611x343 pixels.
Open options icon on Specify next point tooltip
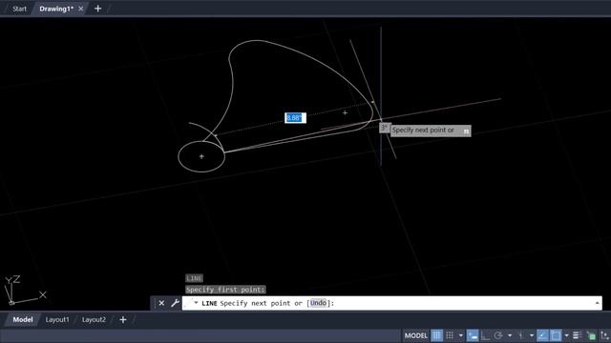point(466,131)
